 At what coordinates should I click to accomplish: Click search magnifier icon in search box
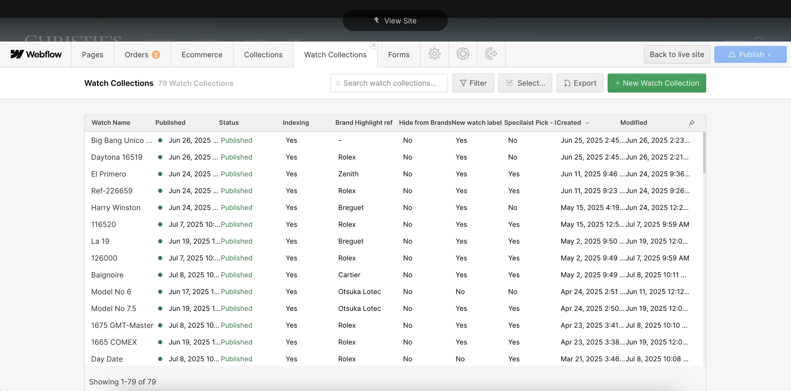[x=338, y=83]
